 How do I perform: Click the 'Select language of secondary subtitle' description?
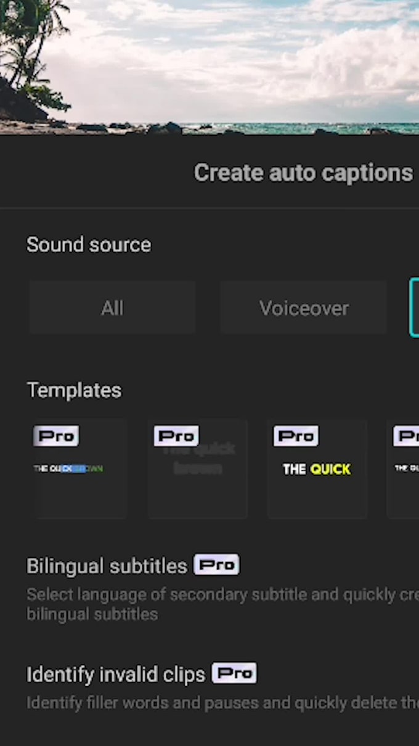223,604
